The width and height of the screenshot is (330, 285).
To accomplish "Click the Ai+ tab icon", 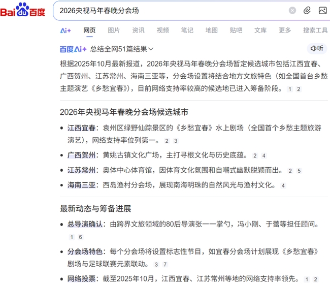I will (x=65, y=30).
